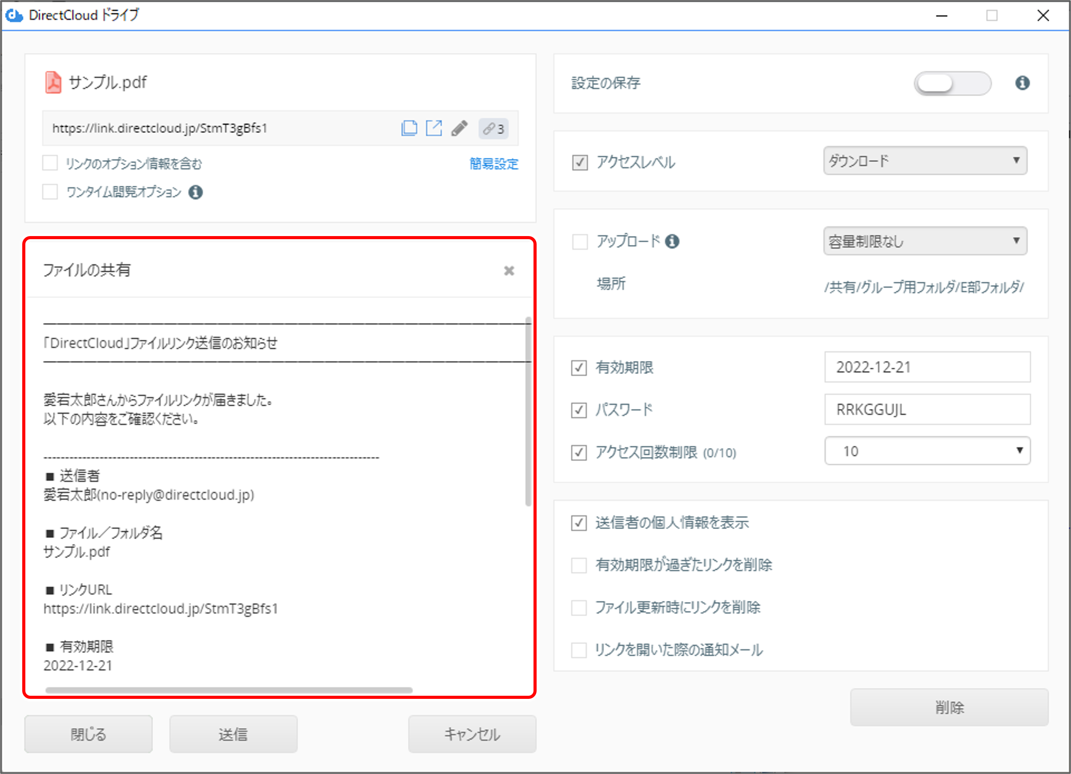The image size is (1071, 774).
Task: Open the アクセス回数制限 dropdown showing 10
Action: [927, 451]
